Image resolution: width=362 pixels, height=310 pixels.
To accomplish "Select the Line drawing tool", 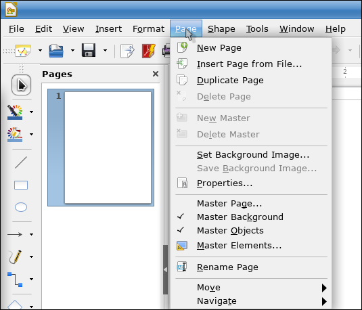I will [21, 162].
